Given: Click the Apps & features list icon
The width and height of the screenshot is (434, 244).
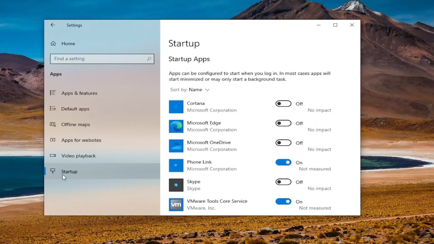Looking at the screenshot, I should (53, 93).
